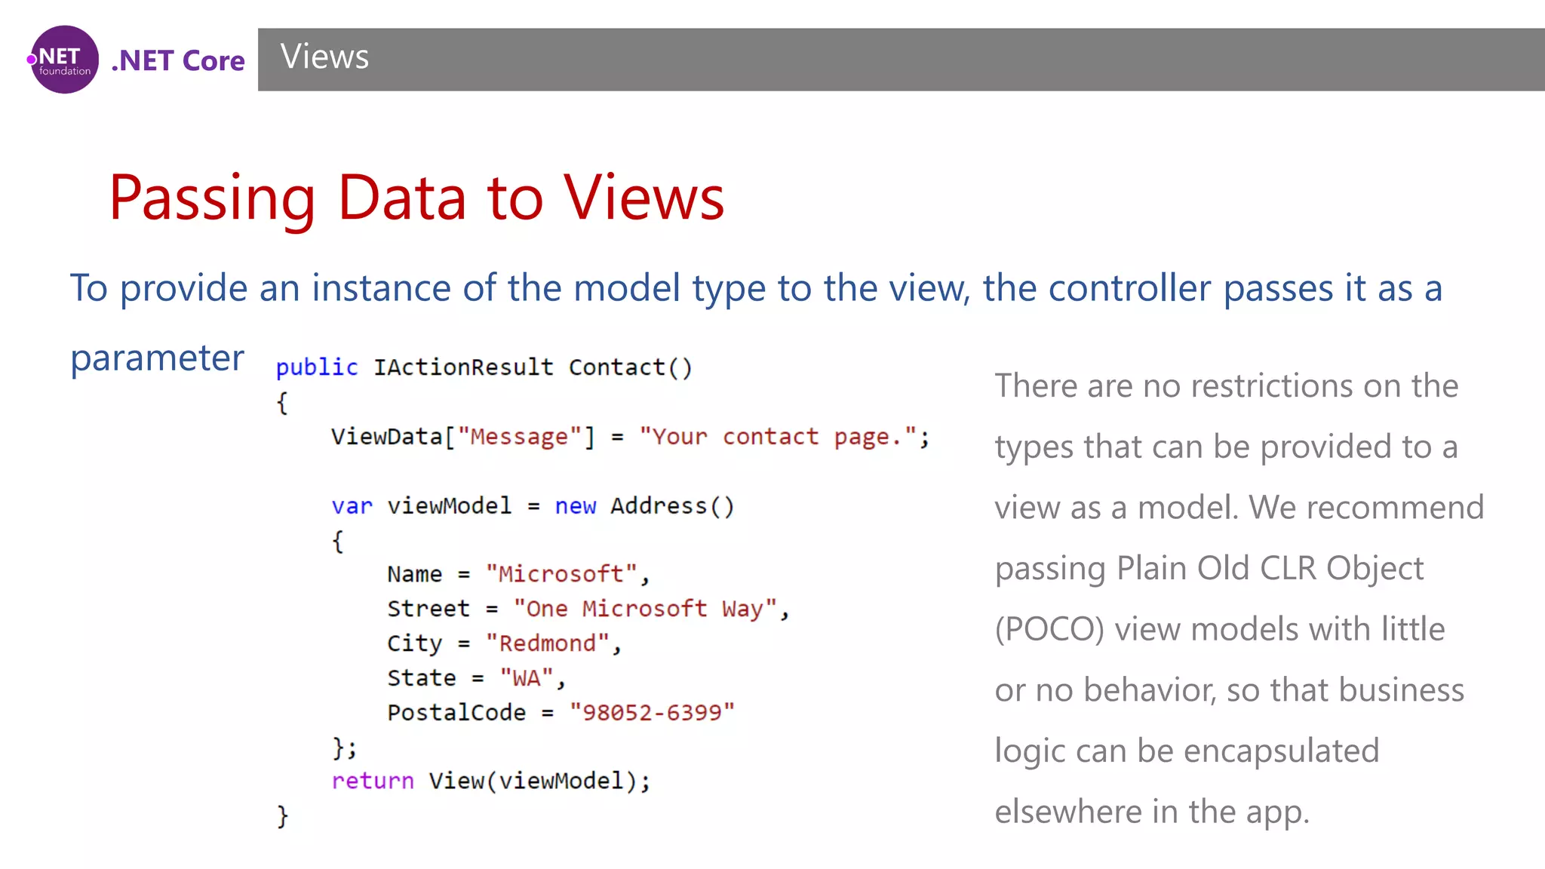Click the ViewData["Message"] assignment line
Screen dimensions: 1545x869
point(630,437)
